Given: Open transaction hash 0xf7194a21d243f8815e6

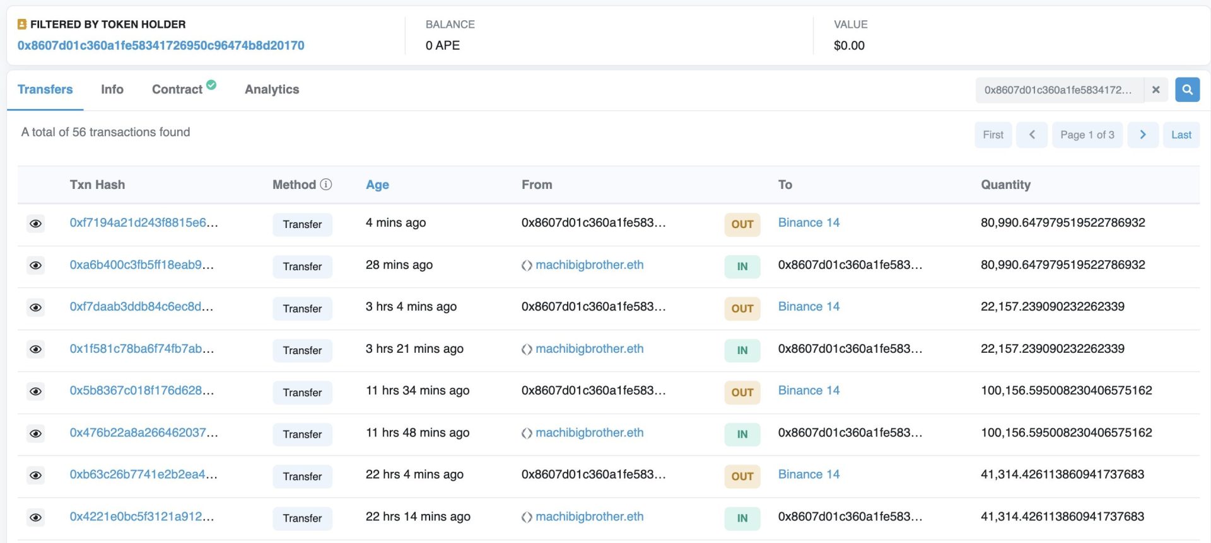Looking at the screenshot, I should click(144, 222).
